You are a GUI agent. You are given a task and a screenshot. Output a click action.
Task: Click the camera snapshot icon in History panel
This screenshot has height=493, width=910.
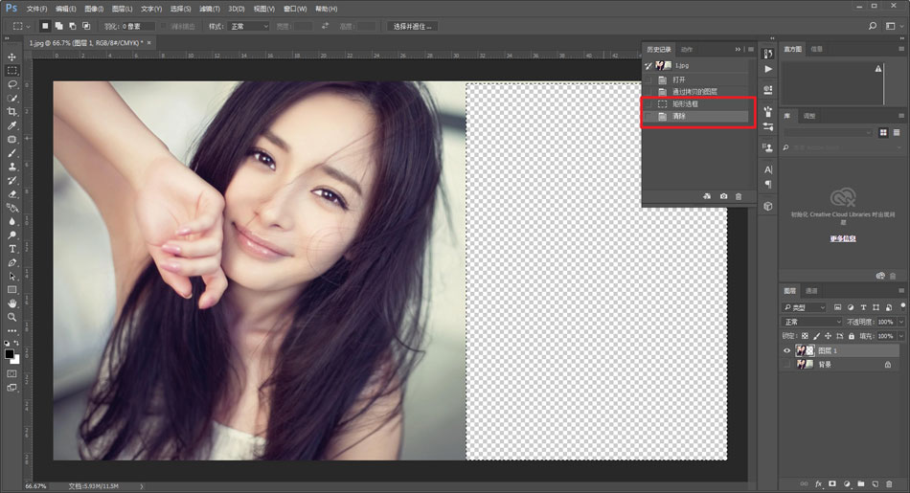coord(723,196)
